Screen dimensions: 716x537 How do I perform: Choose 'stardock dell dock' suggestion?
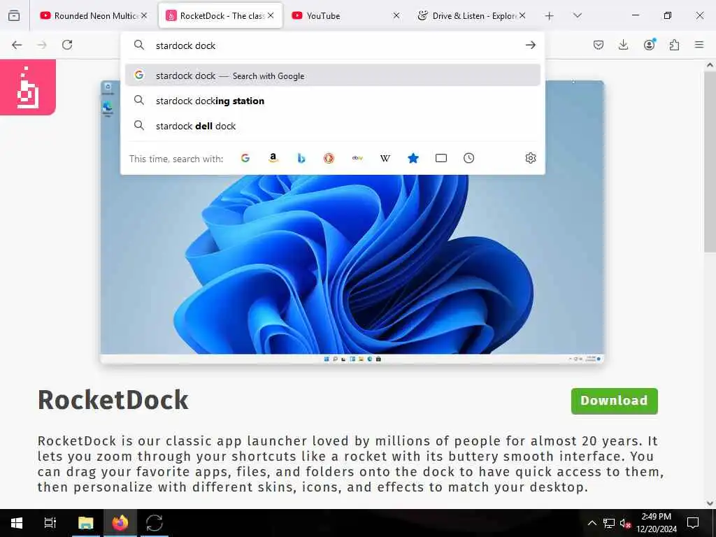332,126
